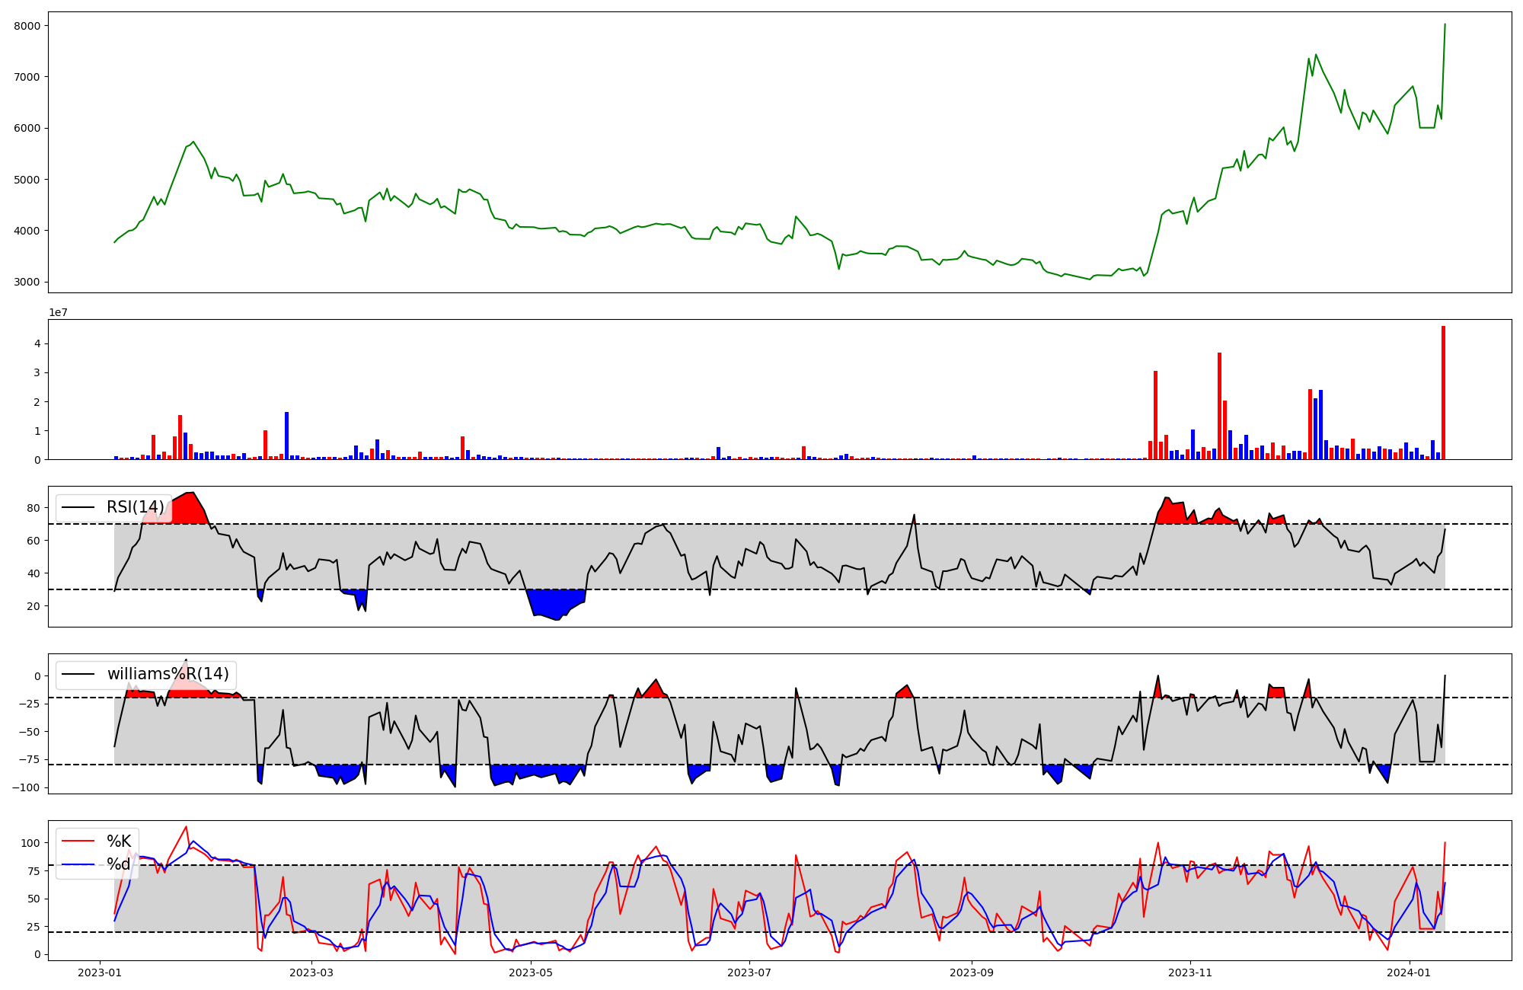Viewport: 1523px width, 990px height.
Task: Click the 2023-03 x-axis date label
Action: click(x=311, y=972)
